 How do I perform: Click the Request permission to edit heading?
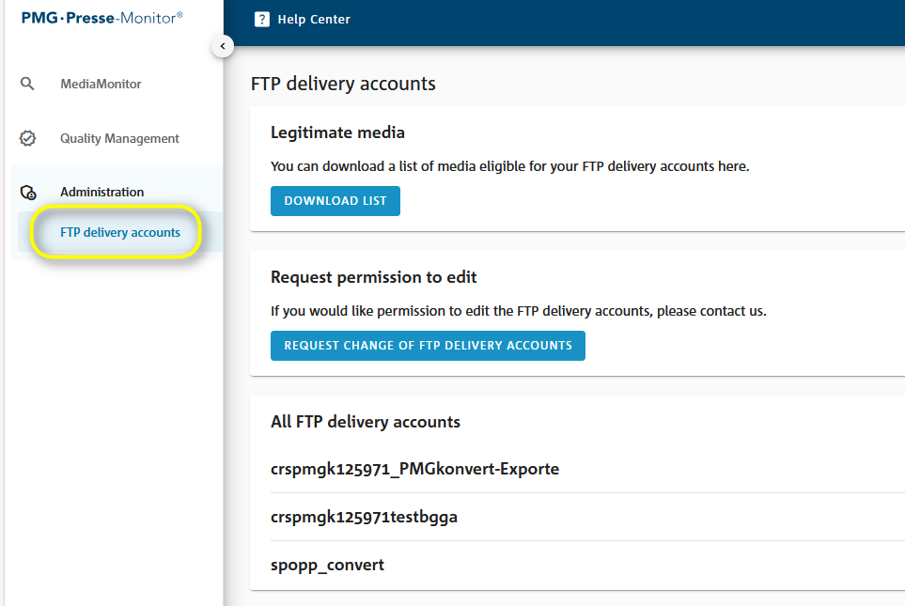[373, 277]
